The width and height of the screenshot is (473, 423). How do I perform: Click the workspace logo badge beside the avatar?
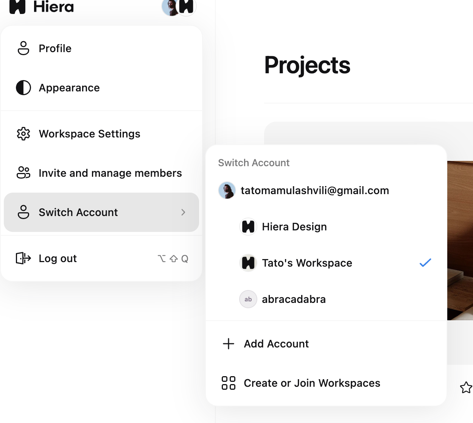(187, 7)
